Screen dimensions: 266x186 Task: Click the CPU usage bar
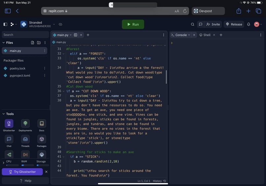coord(13,165)
